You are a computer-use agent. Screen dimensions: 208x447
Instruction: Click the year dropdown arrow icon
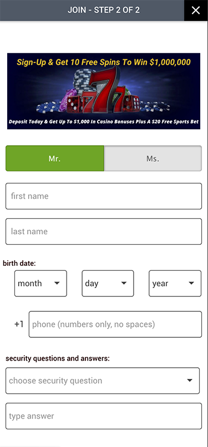(191, 283)
